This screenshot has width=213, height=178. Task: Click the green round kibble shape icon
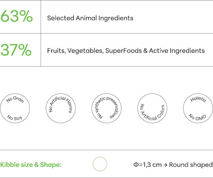click(100, 164)
